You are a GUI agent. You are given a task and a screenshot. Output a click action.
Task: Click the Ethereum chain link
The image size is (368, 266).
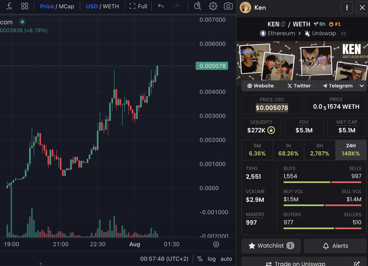point(278,33)
